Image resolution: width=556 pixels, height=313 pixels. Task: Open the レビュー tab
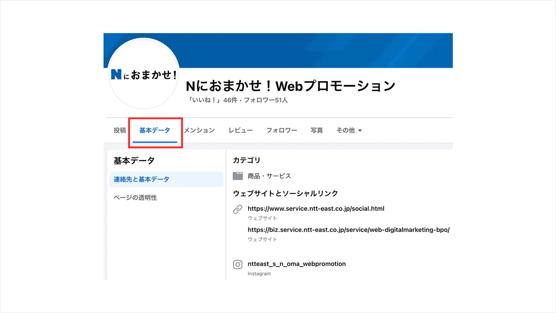(x=240, y=130)
